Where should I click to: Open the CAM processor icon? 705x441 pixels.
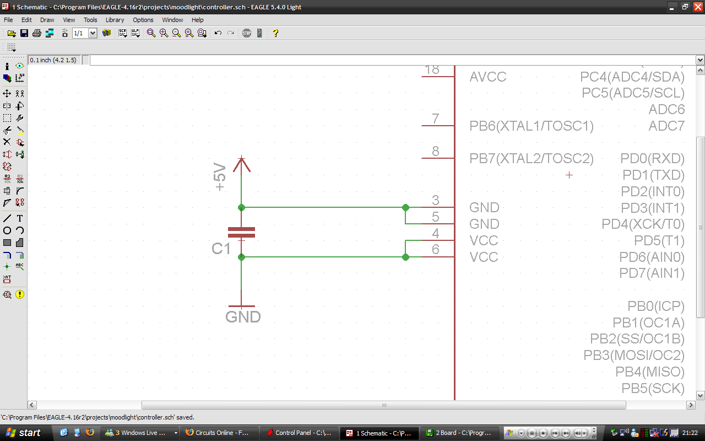[50, 33]
